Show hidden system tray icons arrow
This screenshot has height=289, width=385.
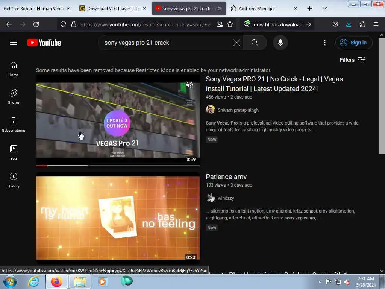click(320, 282)
